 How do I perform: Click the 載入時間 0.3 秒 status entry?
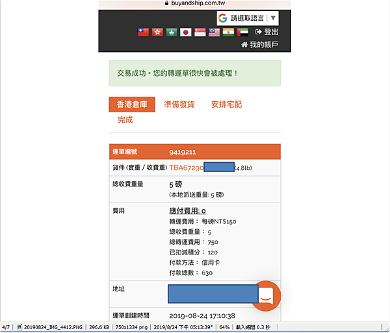click(x=253, y=327)
